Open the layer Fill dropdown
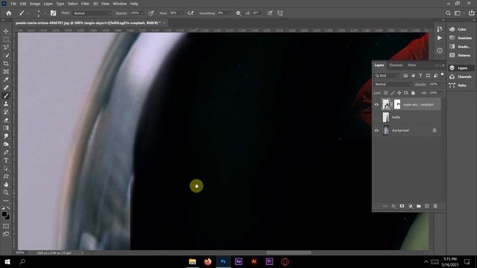 (x=440, y=92)
